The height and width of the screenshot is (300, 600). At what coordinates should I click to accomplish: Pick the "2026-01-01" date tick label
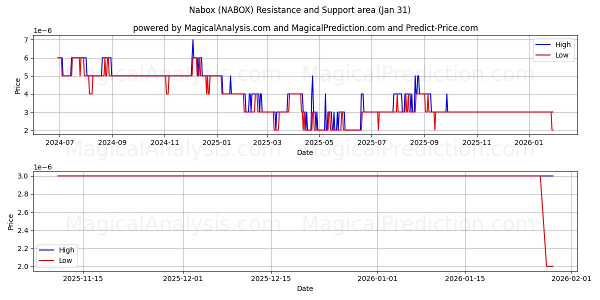[x=377, y=279]
